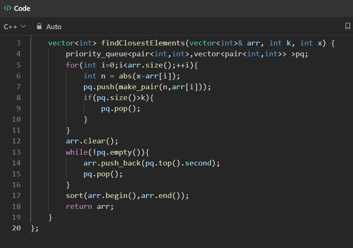Image resolution: width=353 pixels, height=248 pixels.
Task: Click line number 20 in gutter
Action: 16,228
